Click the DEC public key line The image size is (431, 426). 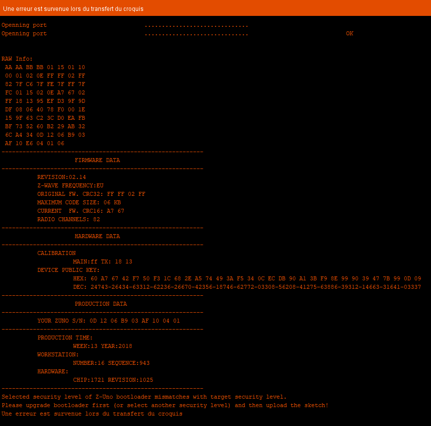247,287
